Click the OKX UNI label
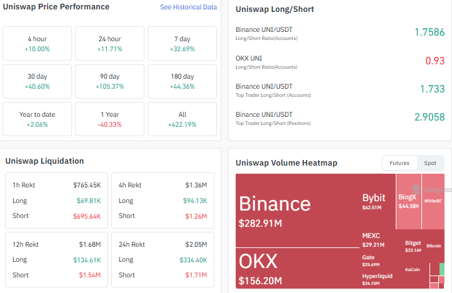The width and height of the screenshot is (452, 293). (x=249, y=59)
